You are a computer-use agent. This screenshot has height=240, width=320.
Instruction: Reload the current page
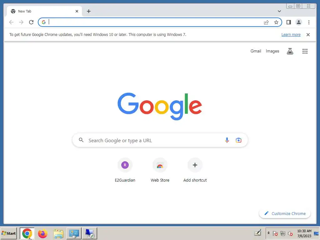[31, 22]
